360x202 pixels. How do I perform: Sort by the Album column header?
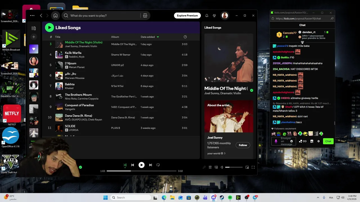pos(115,37)
